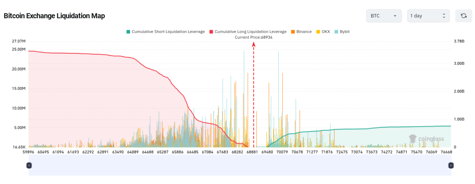This screenshot has width=475, height=184.
Task: Click the range slider track below the chart
Action: point(240,165)
